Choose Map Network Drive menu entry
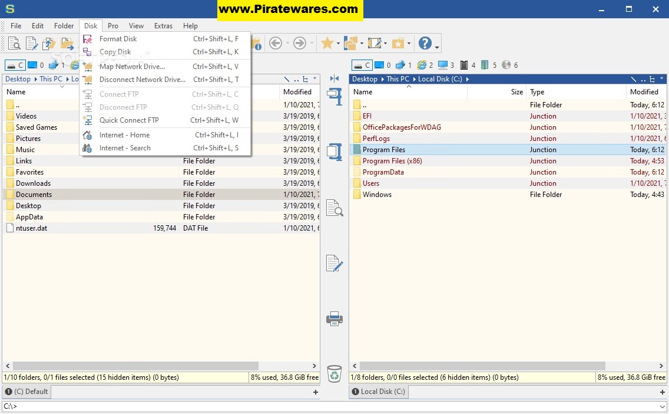The image size is (669, 414). 165,67
